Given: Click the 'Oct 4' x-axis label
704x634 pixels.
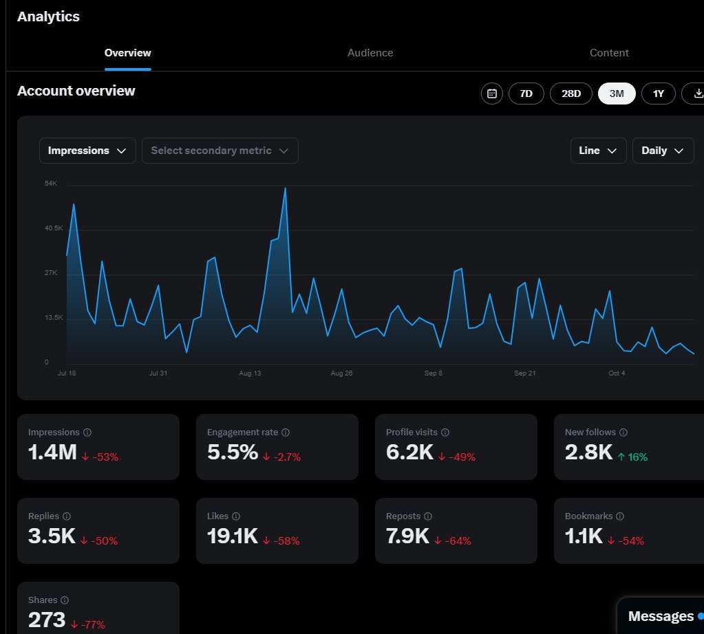Looking at the screenshot, I should coord(617,373).
